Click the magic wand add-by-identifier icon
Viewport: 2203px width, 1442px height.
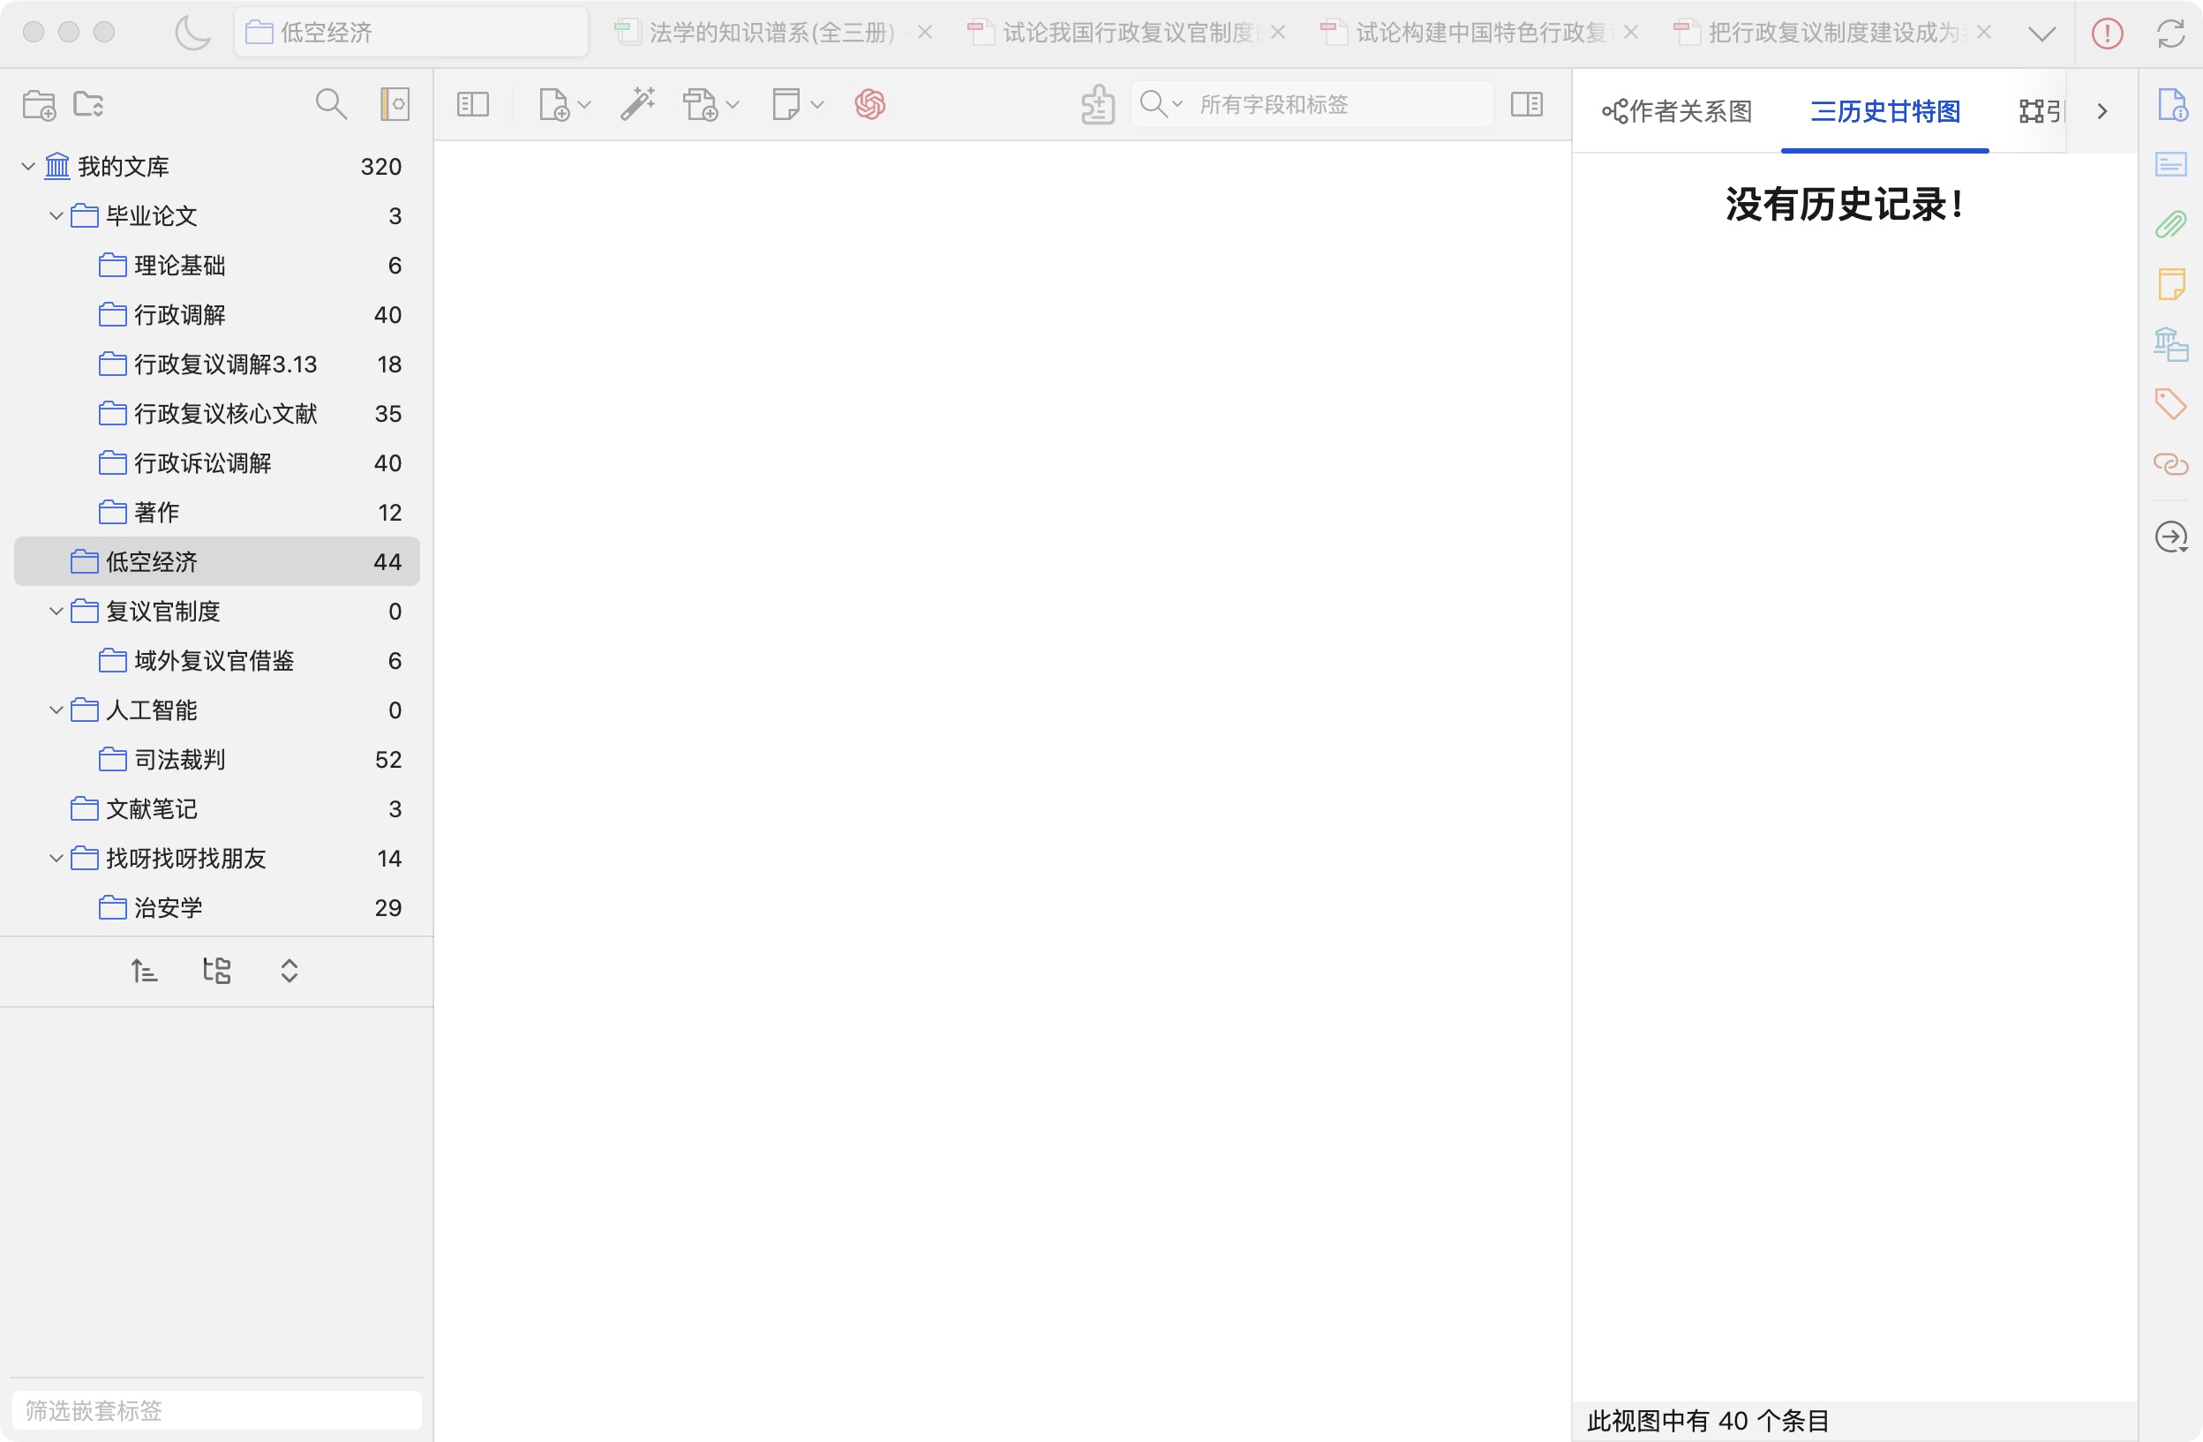click(638, 103)
